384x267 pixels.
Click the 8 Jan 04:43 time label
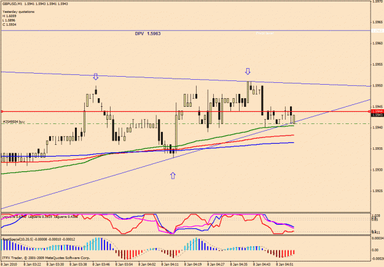pos(262,265)
